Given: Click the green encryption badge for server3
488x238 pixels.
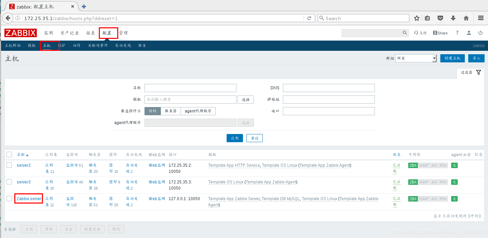Looking at the screenshot, I should pos(454,182).
